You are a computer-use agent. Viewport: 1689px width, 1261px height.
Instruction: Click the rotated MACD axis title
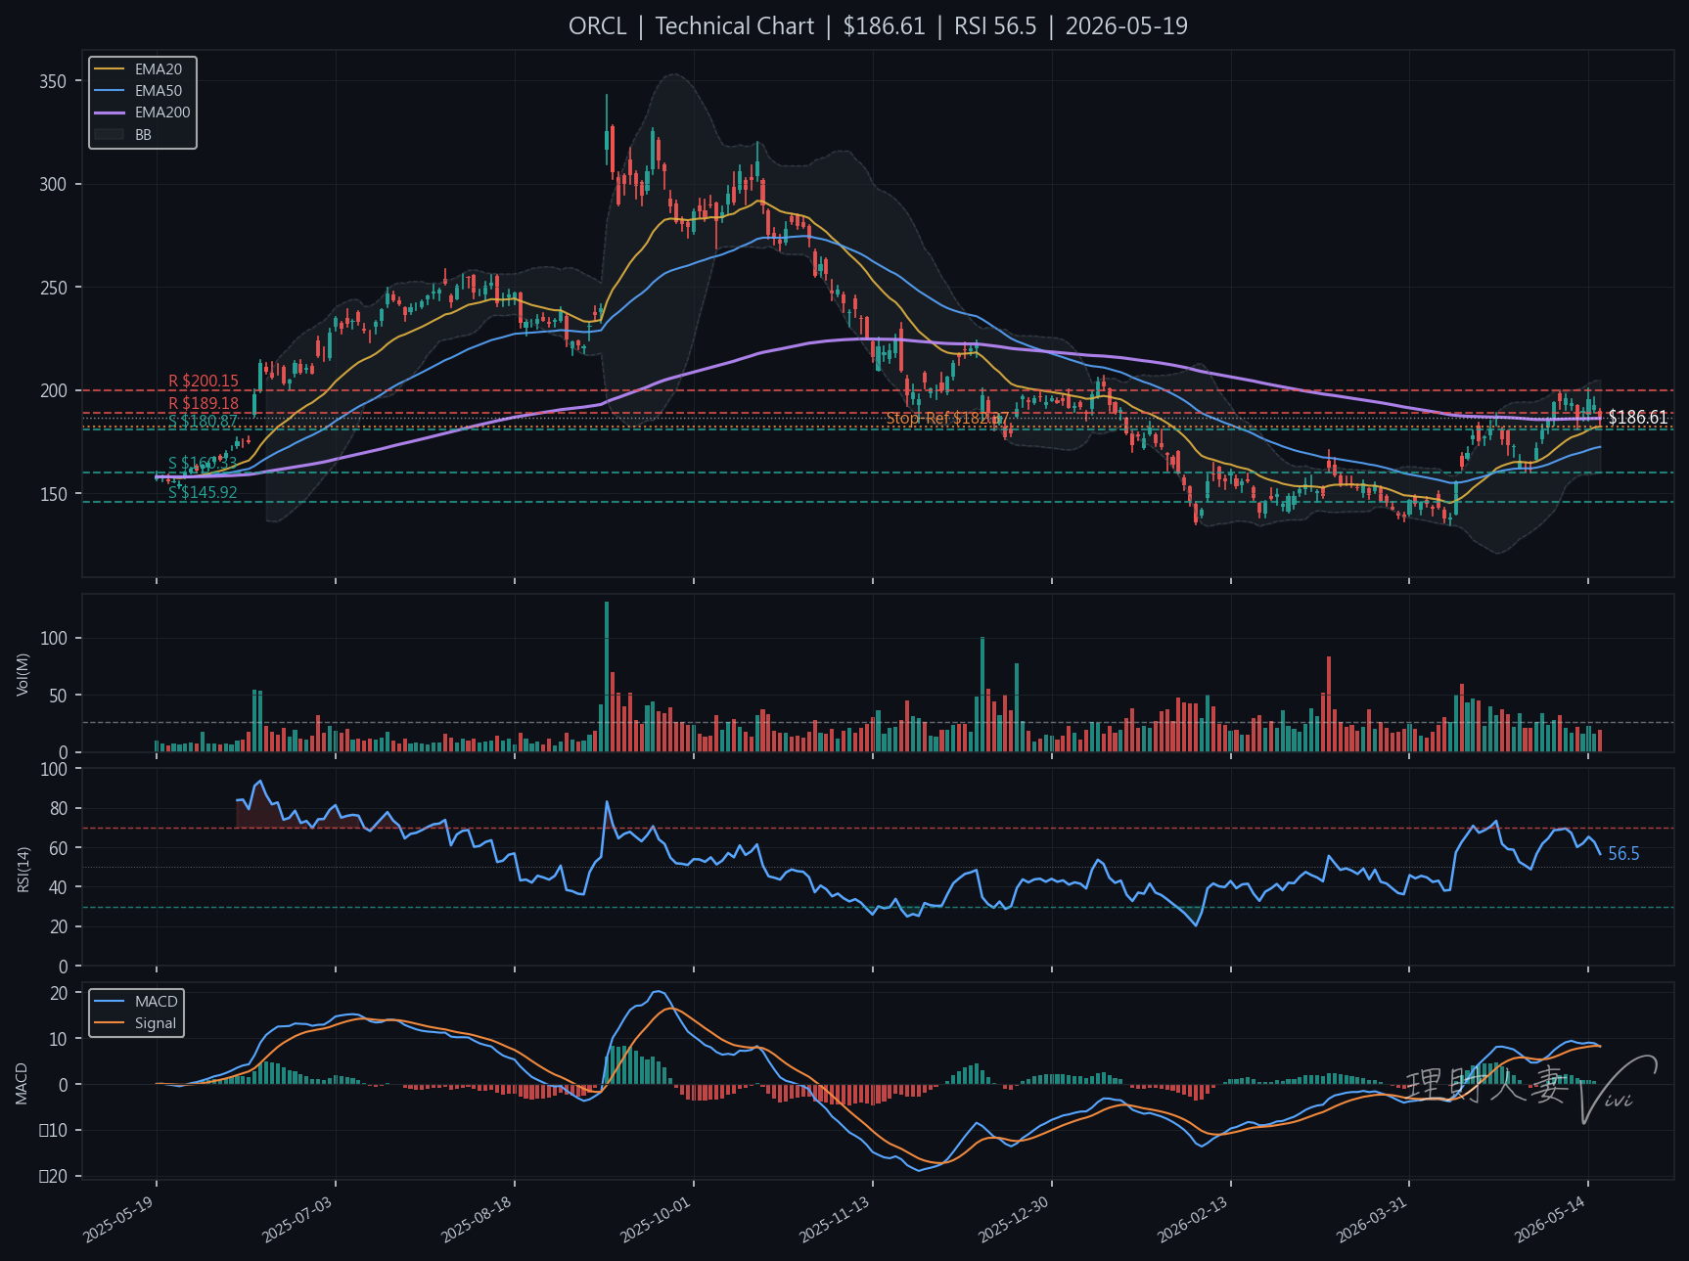pos(23,1084)
